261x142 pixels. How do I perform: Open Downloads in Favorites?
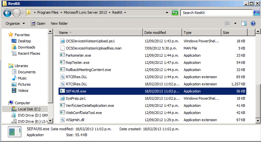(26, 47)
